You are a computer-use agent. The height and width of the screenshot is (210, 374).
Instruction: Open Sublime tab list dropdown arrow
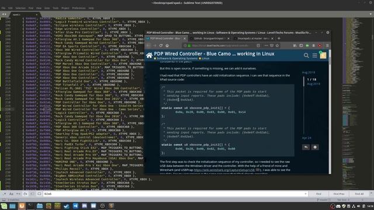click(370, 14)
